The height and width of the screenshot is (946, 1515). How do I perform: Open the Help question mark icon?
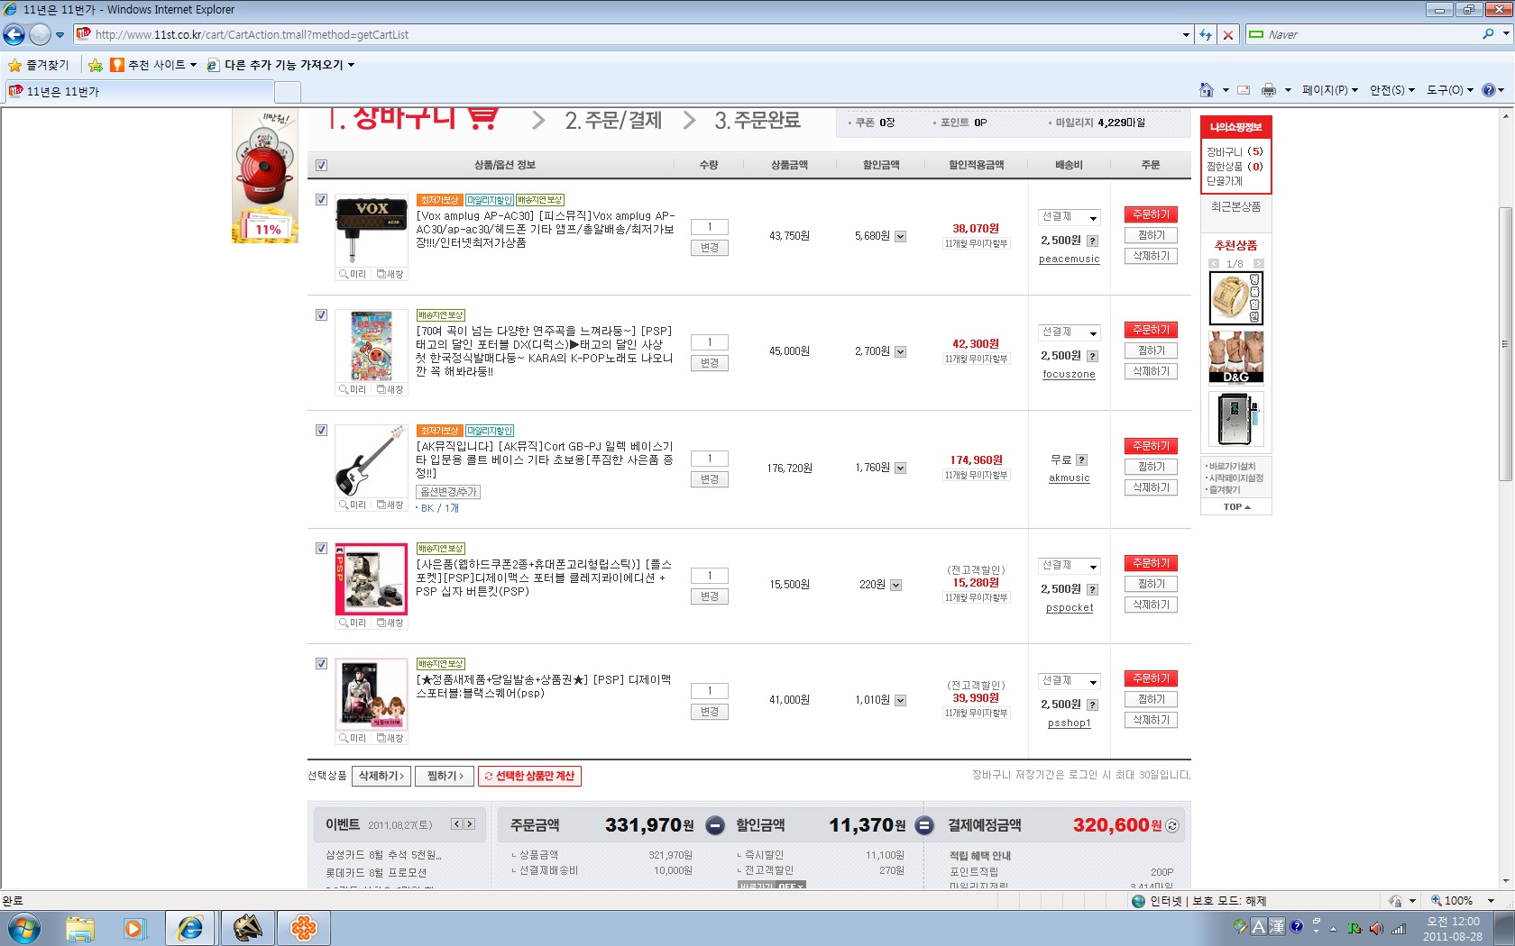click(x=1488, y=90)
